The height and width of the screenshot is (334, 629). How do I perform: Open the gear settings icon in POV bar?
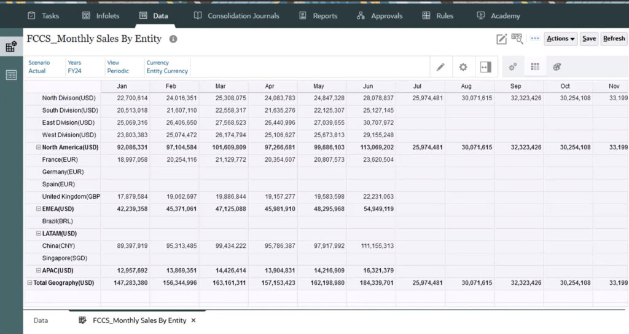tap(463, 67)
